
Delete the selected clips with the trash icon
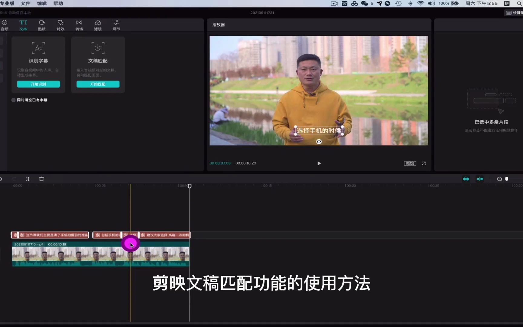tap(41, 179)
